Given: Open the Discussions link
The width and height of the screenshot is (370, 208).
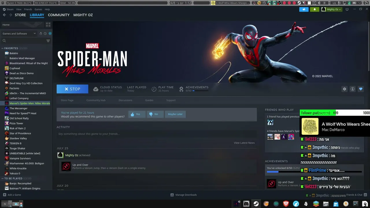Looking at the screenshot, I should point(125,100).
